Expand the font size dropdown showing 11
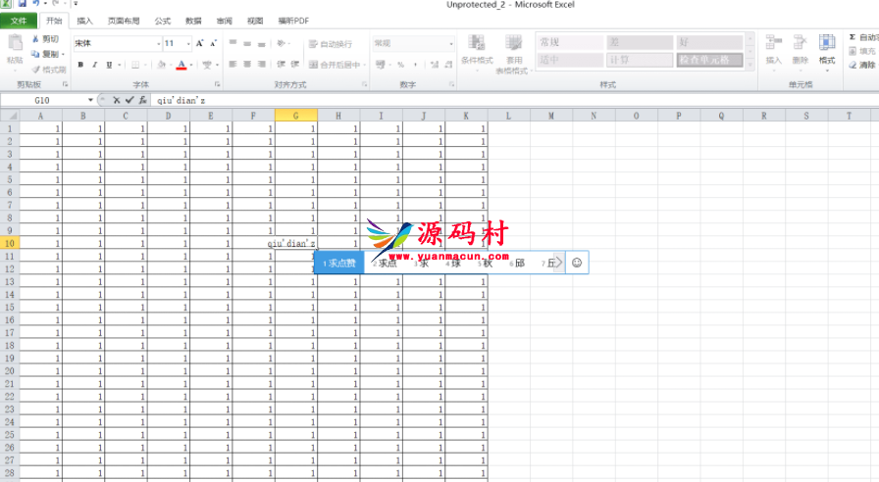This screenshot has height=482, width=879. point(186,44)
